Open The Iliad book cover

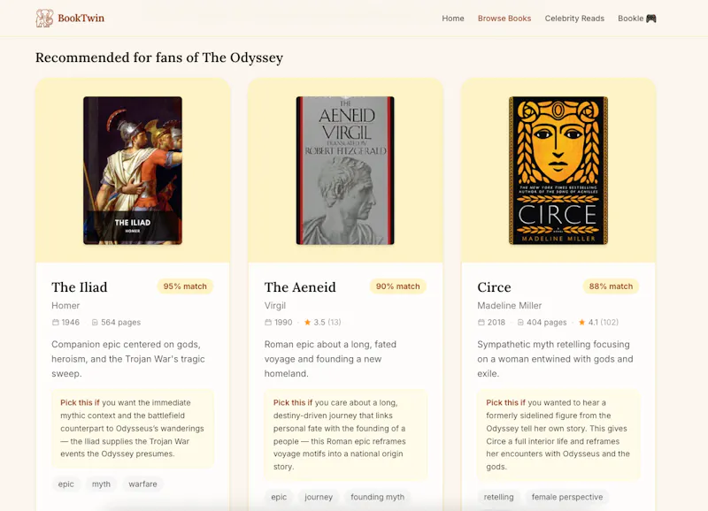[133, 171]
